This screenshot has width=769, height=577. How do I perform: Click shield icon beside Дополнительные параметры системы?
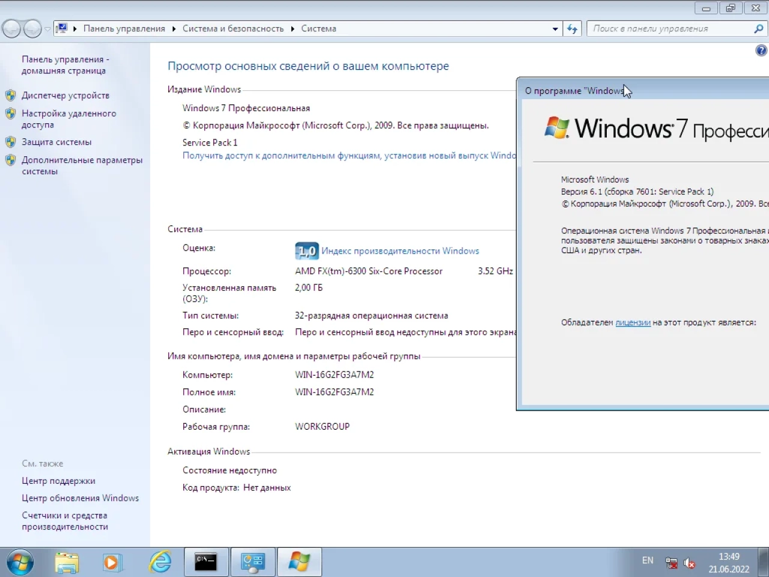pyautogui.click(x=10, y=160)
